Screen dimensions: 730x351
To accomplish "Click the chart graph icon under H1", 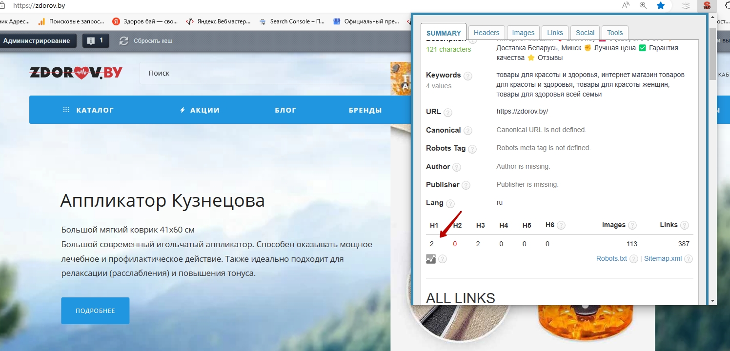I will pyautogui.click(x=430, y=259).
